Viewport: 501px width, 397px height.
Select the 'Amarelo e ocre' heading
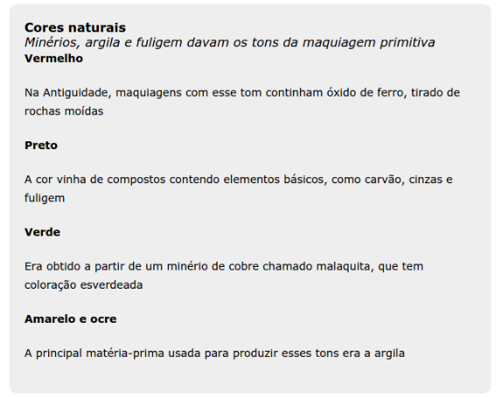pyautogui.click(x=71, y=319)
